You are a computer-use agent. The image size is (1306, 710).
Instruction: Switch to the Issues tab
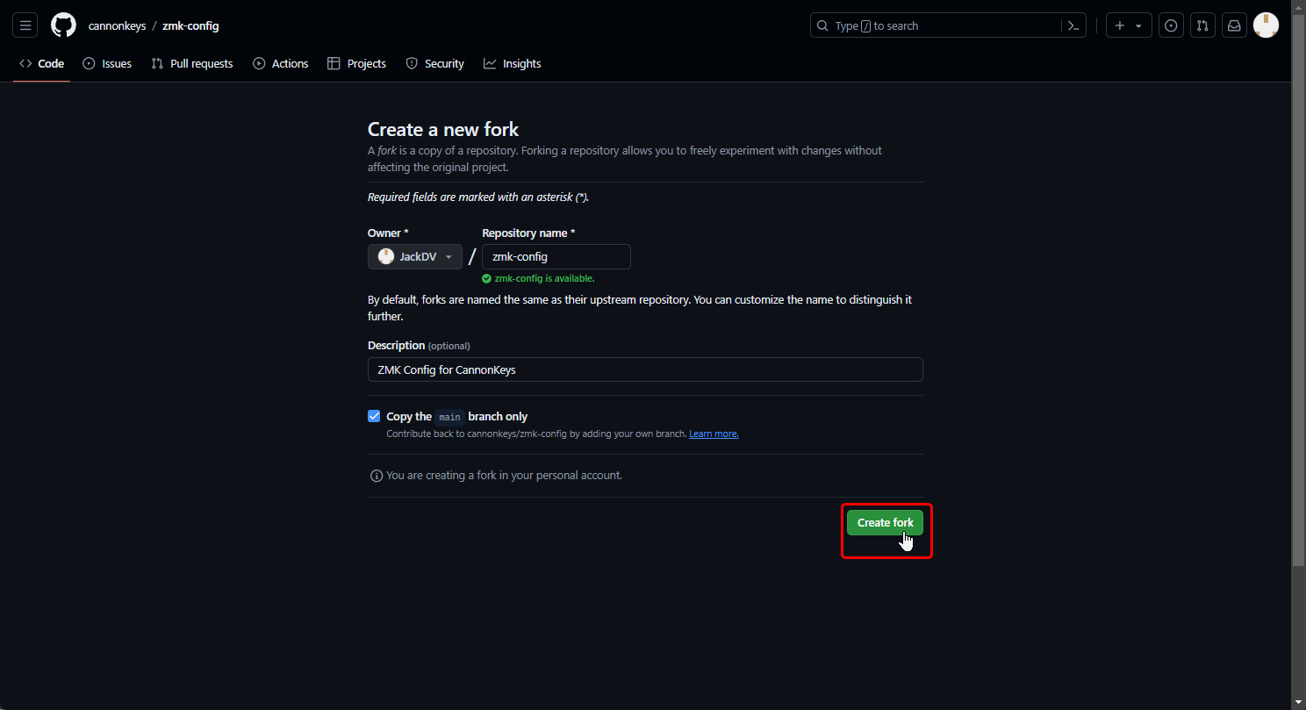click(x=107, y=63)
